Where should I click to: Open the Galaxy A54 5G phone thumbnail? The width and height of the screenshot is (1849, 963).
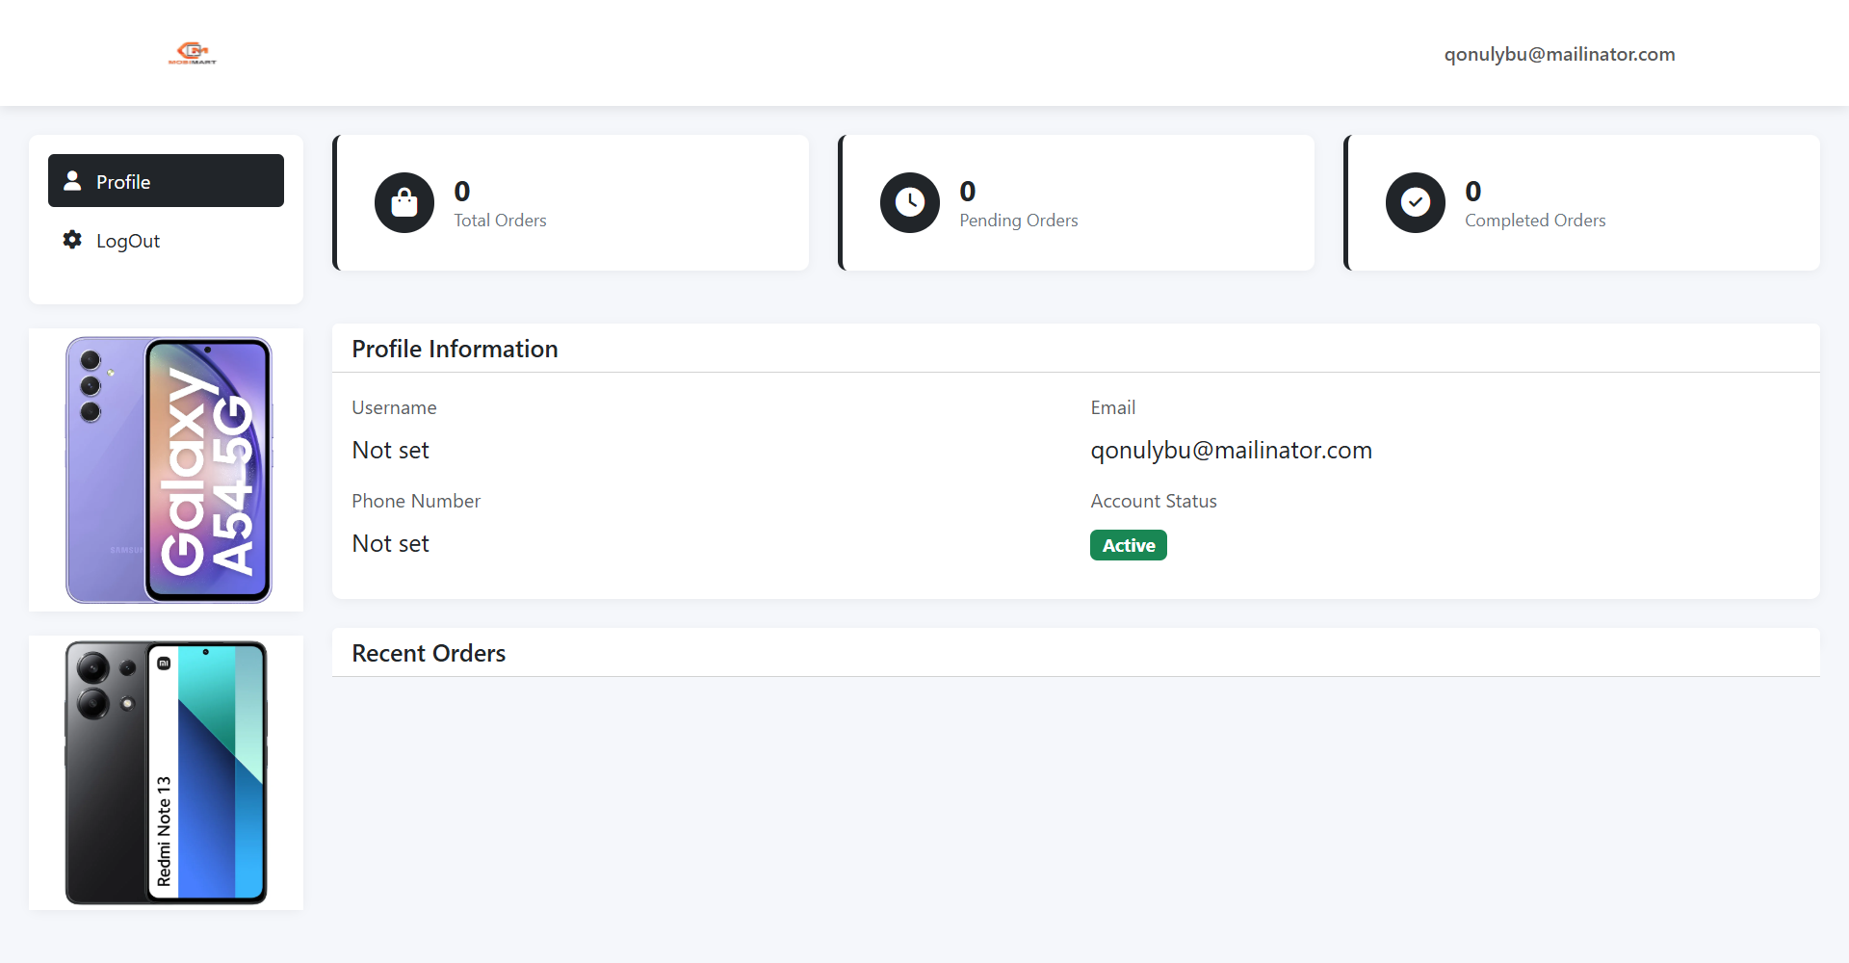167,470
